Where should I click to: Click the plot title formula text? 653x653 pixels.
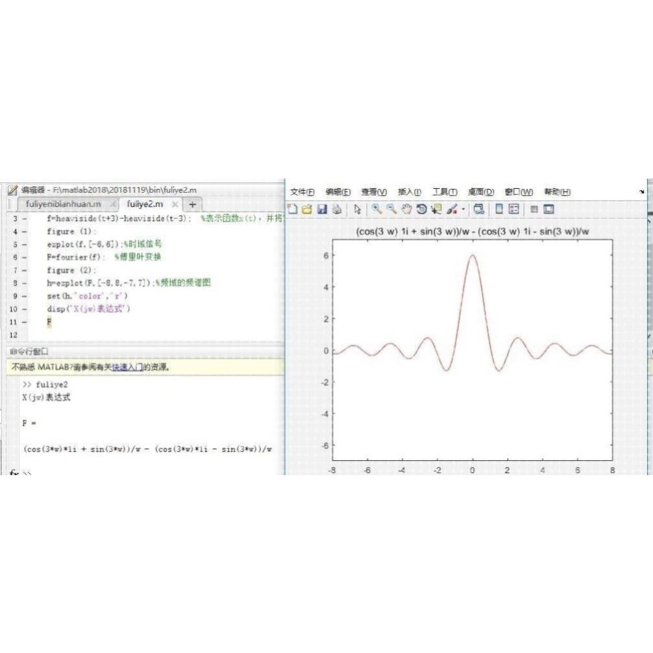coord(473,232)
